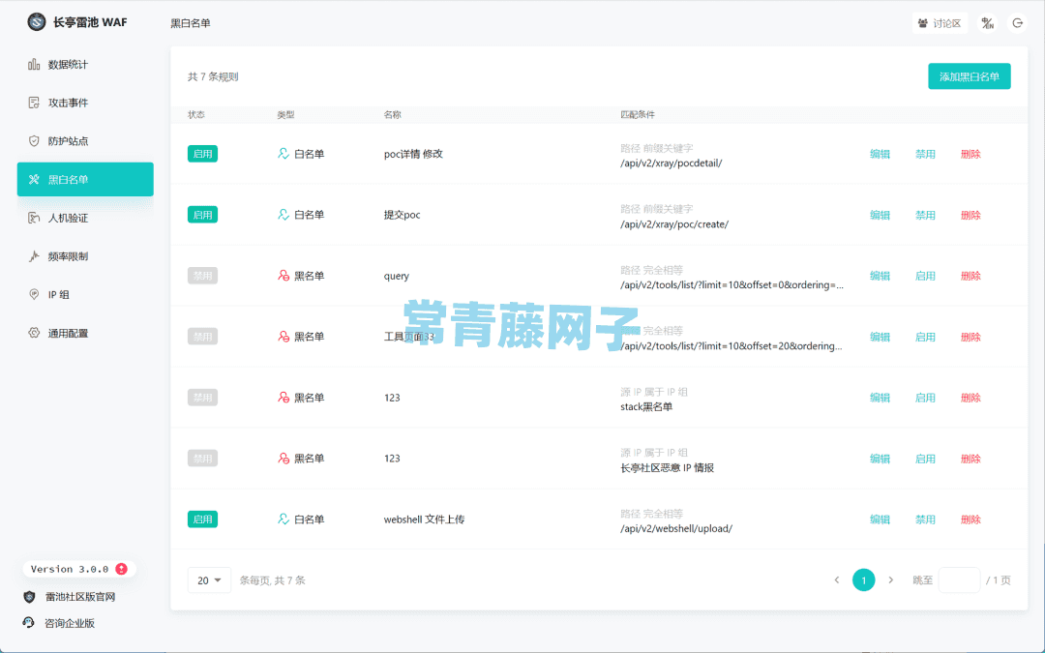
Task: 启用 the query blacklist rule
Action: 925,276
